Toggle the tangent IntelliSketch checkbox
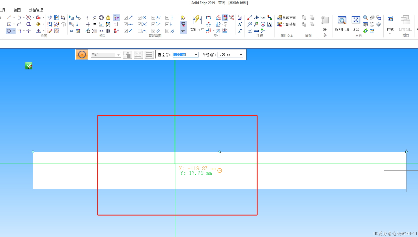This screenshot has height=237, width=418. [167, 31]
